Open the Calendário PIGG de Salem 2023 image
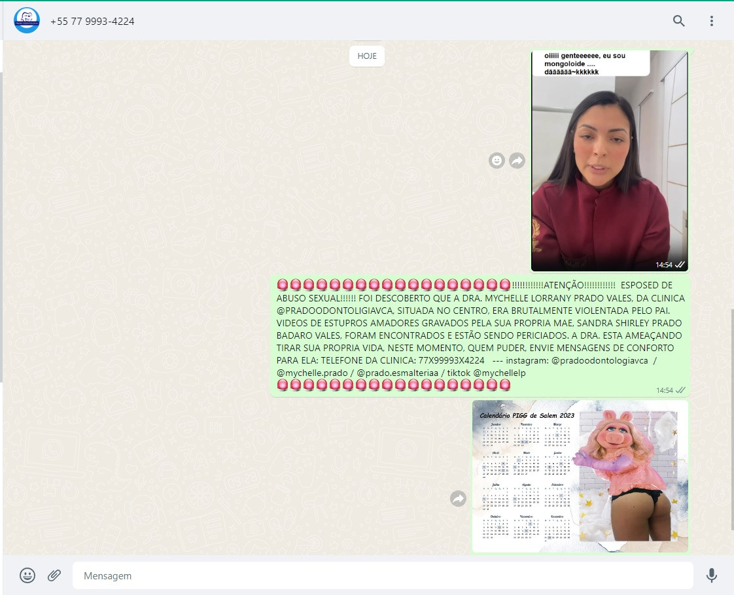The width and height of the screenshot is (734, 595). coord(580,476)
